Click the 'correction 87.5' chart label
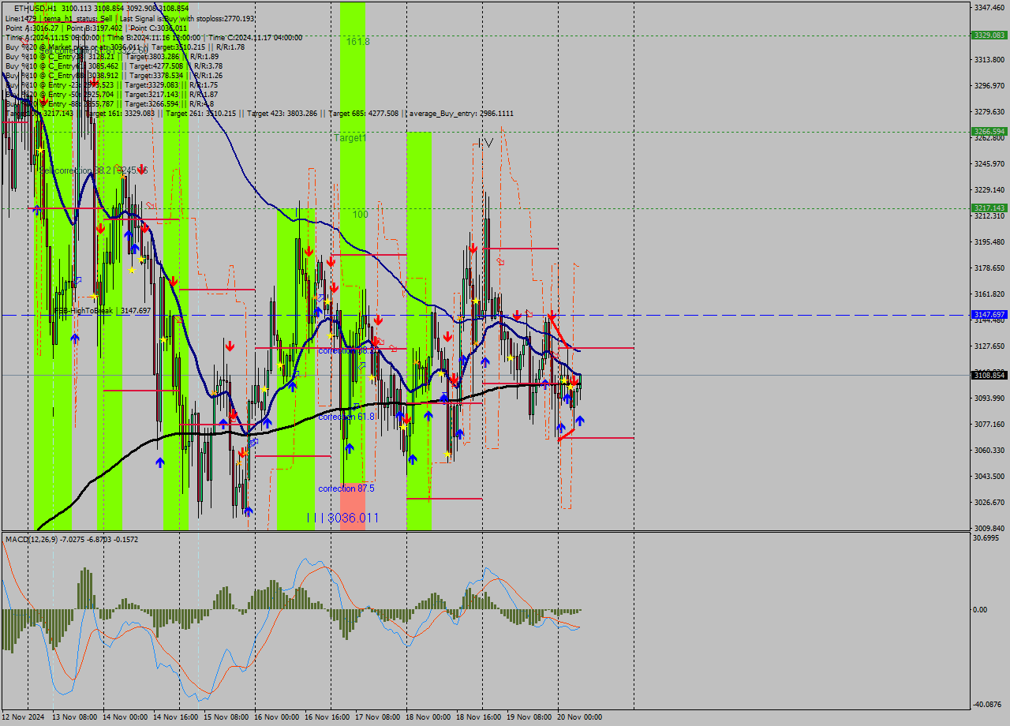1010x726 pixels. tap(346, 488)
